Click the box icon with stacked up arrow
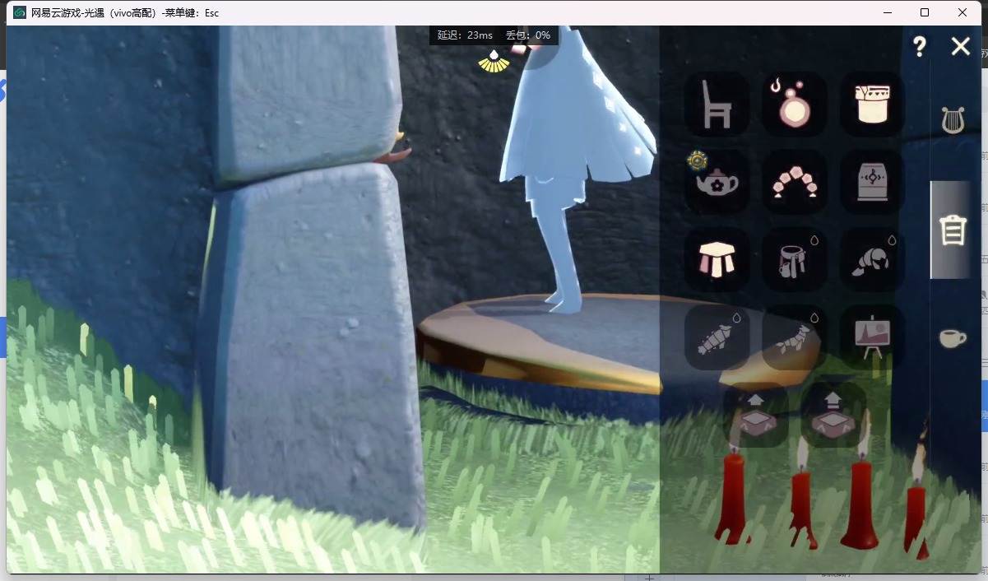This screenshot has width=988, height=581. pos(833,415)
